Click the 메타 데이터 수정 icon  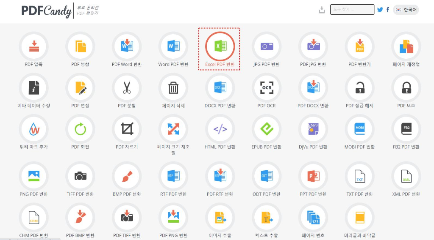(34, 87)
